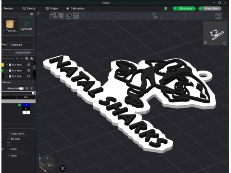Click the settings list icon beside Advanced
This screenshot has height=173, width=231.
pos(27,88)
